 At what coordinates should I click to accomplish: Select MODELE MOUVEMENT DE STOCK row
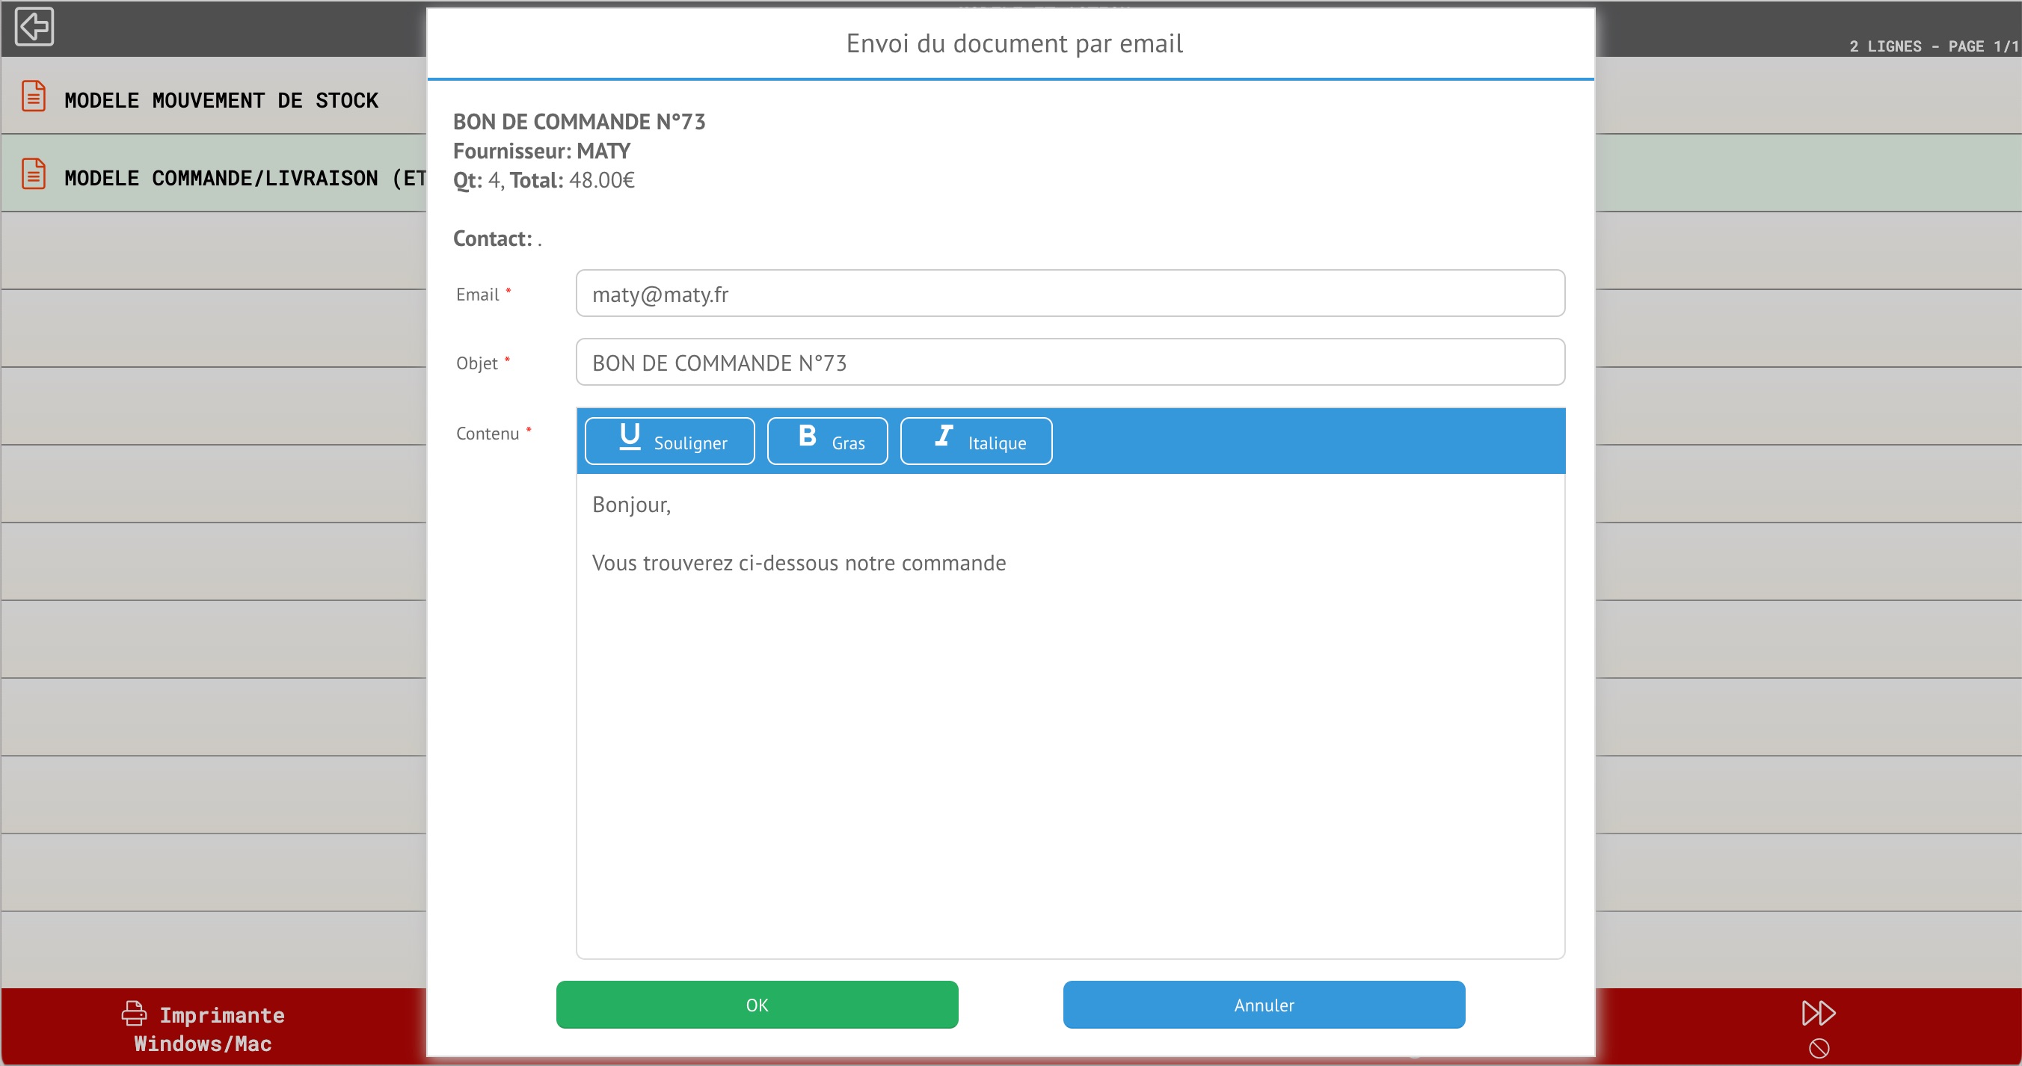point(221,99)
